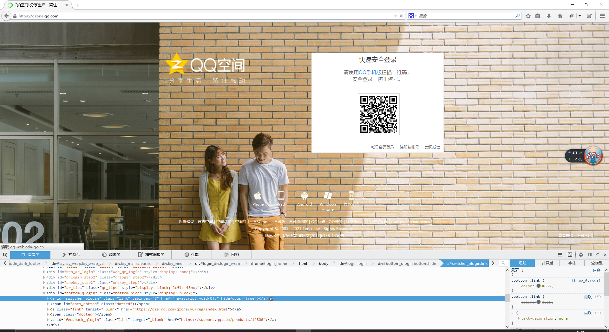Expand the docs_dotted span node

pos(48,304)
